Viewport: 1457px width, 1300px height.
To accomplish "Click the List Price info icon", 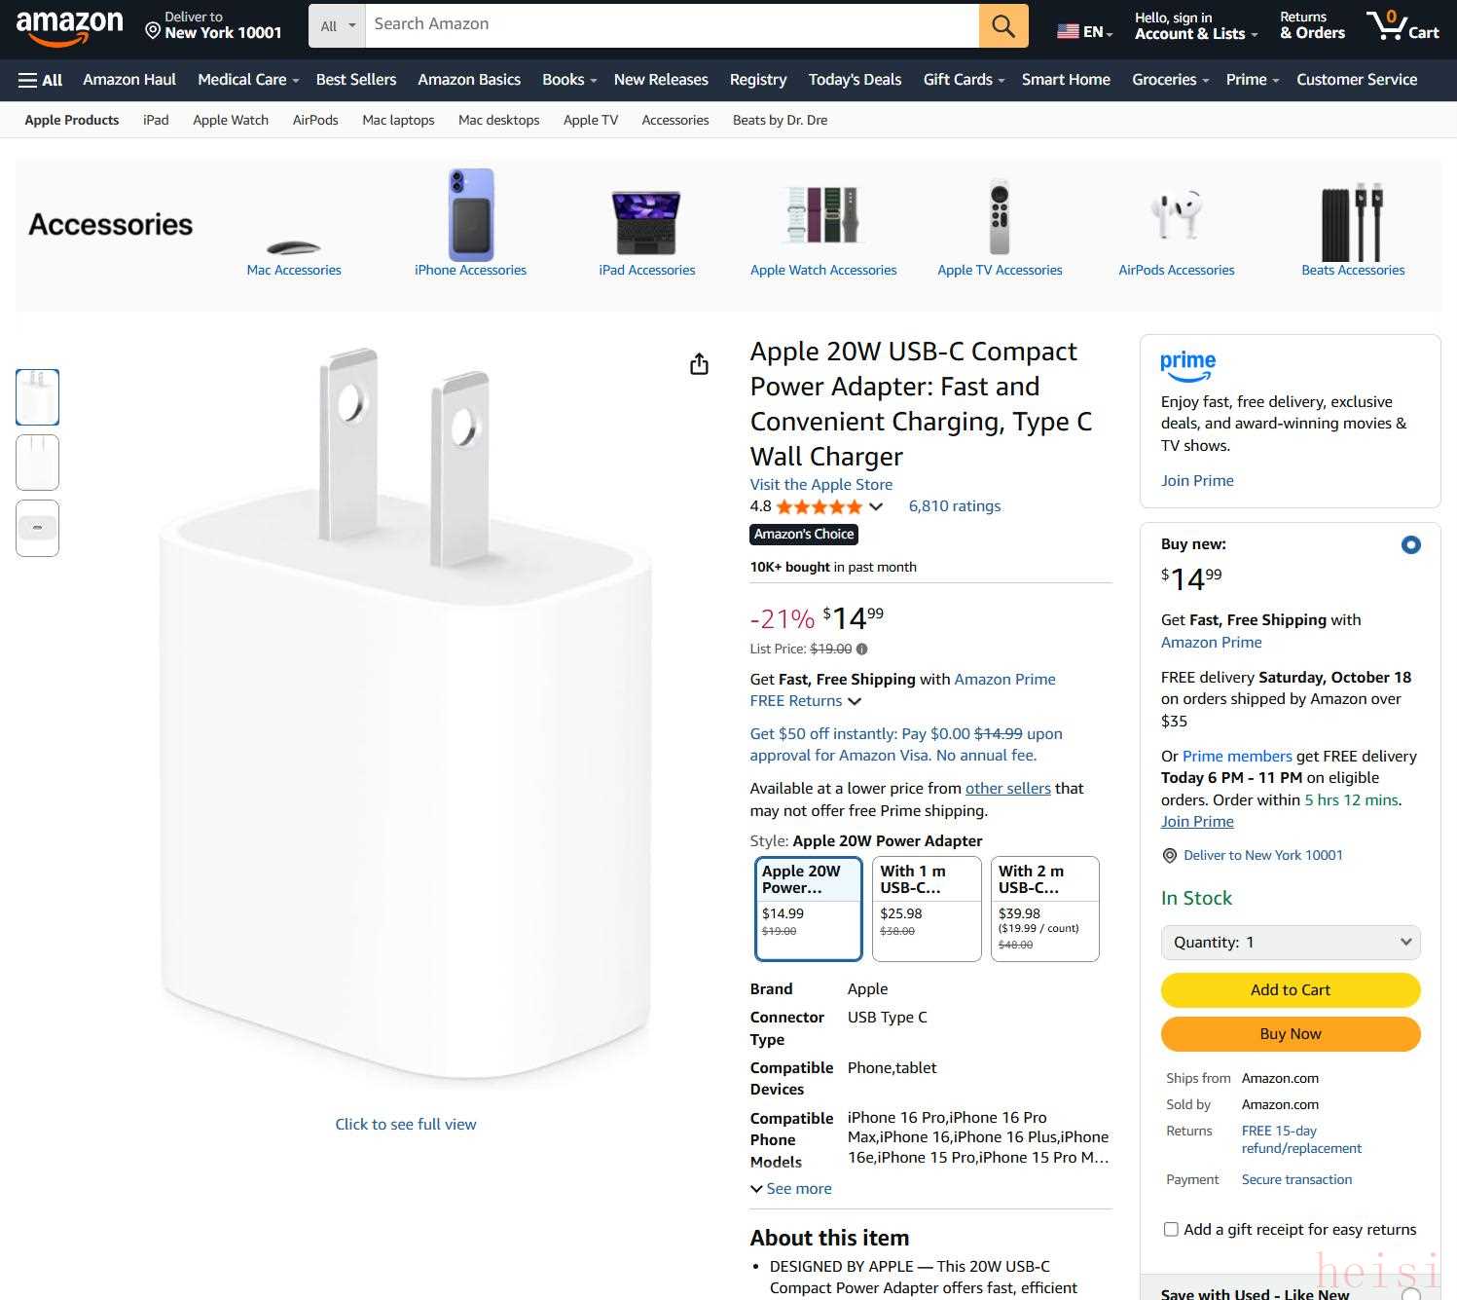I will (861, 649).
